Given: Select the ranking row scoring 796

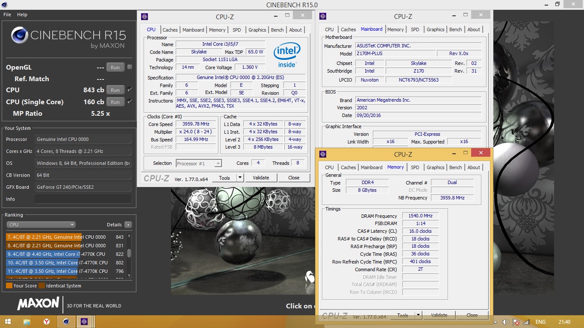Looking at the screenshot, I should (x=65, y=271).
